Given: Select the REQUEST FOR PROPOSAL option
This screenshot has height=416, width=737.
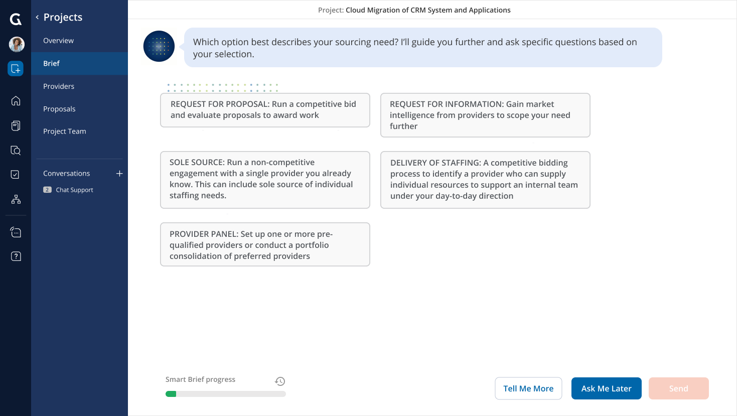Looking at the screenshot, I should tap(265, 110).
